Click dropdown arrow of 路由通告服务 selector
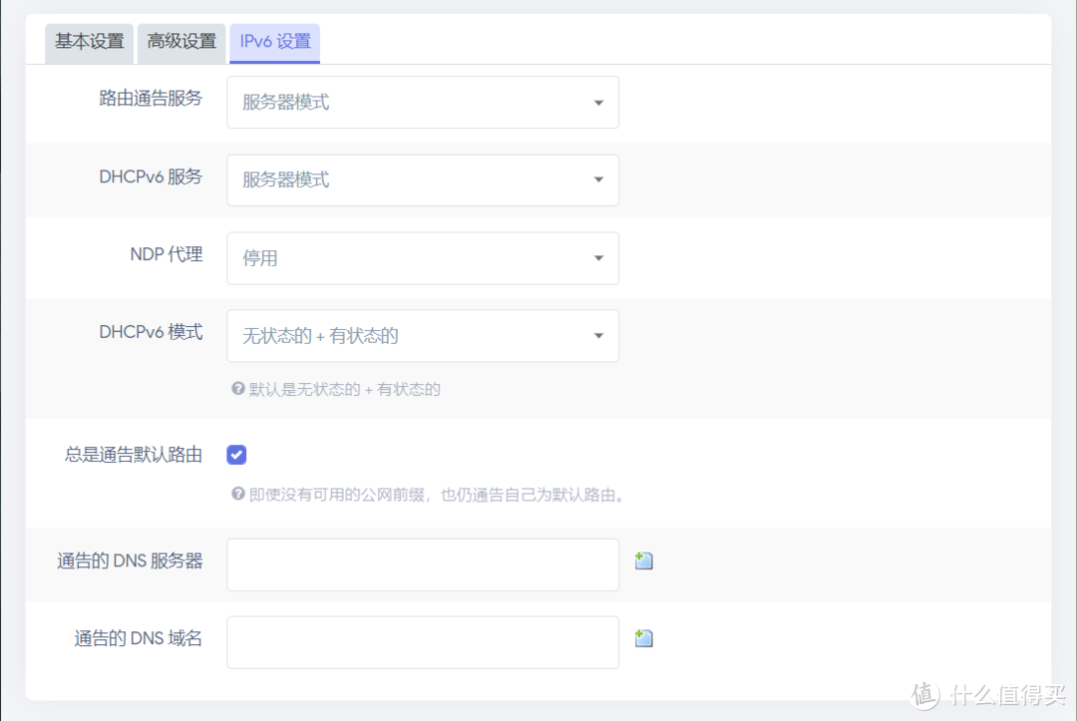The image size is (1077, 721). (x=598, y=102)
